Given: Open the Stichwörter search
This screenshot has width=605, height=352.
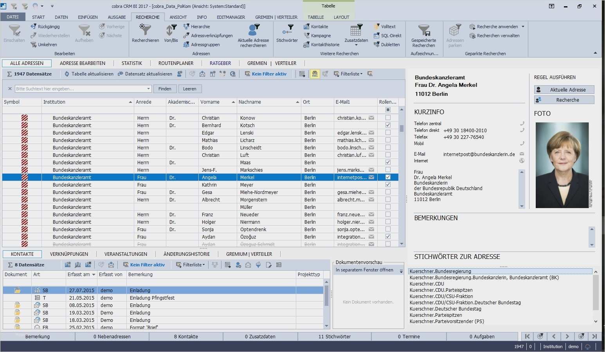Looking at the screenshot, I should point(287,33).
